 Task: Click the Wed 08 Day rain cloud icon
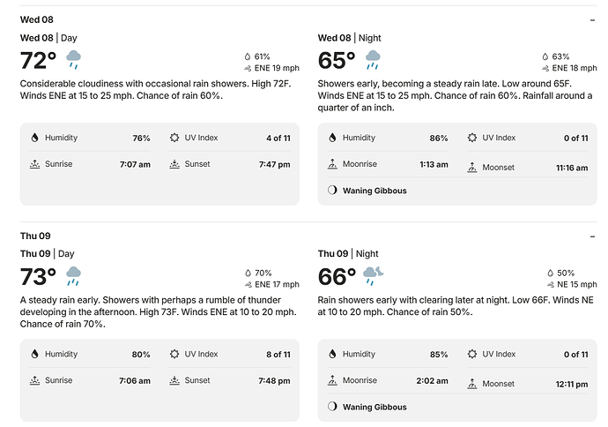(x=73, y=60)
